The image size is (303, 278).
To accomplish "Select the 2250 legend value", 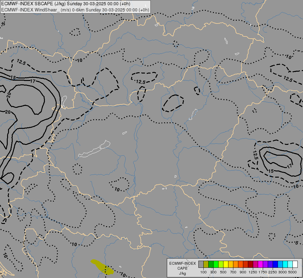I will [x=273, y=272].
